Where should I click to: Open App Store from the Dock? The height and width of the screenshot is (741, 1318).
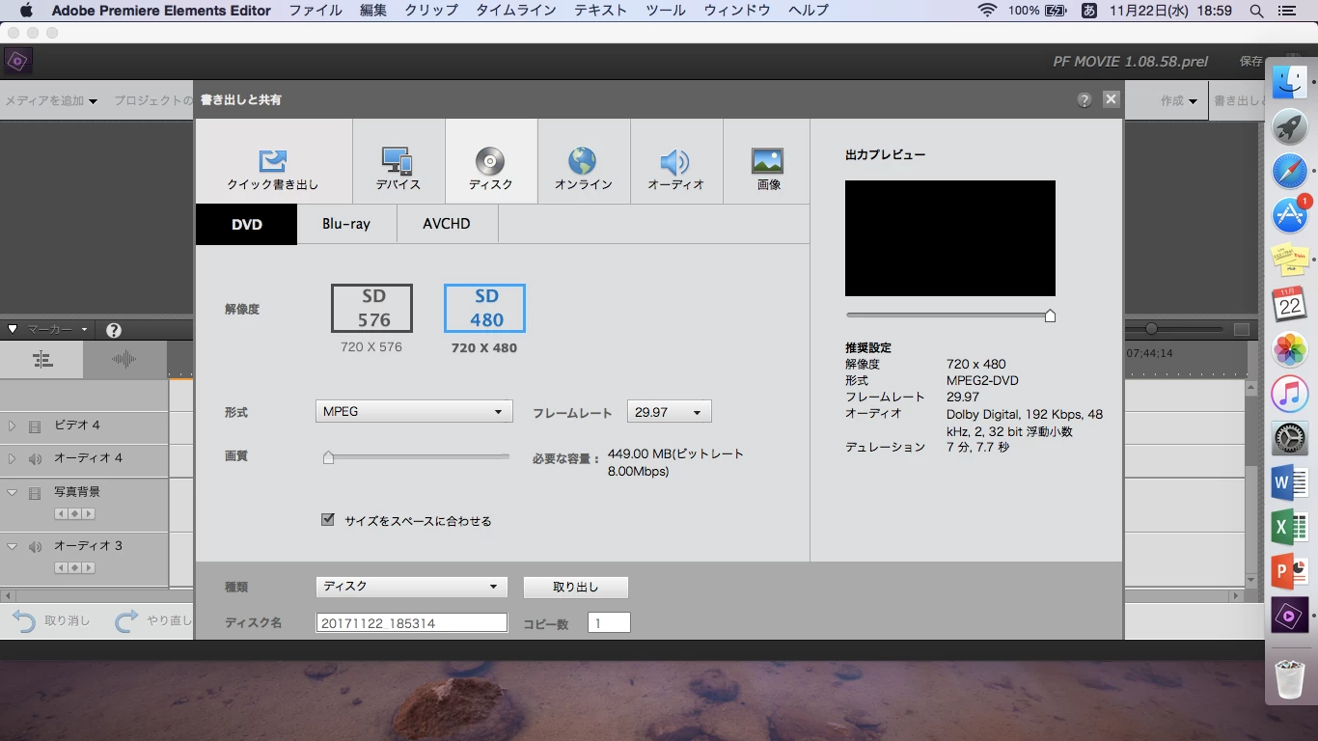tap(1290, 215)
